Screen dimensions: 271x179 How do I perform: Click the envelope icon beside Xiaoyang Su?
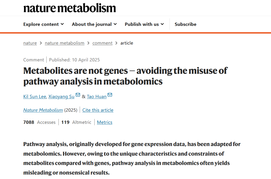[78, 95]
